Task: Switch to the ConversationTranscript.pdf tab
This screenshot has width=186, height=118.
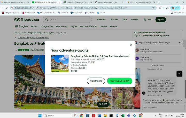Action: pyautogui.click(x=109, y=2)
